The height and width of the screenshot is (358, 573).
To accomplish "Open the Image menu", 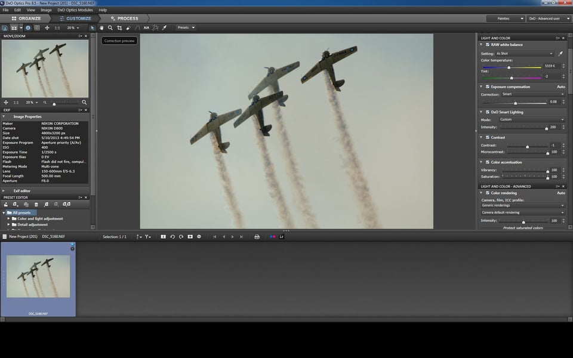I will (46, 10).
